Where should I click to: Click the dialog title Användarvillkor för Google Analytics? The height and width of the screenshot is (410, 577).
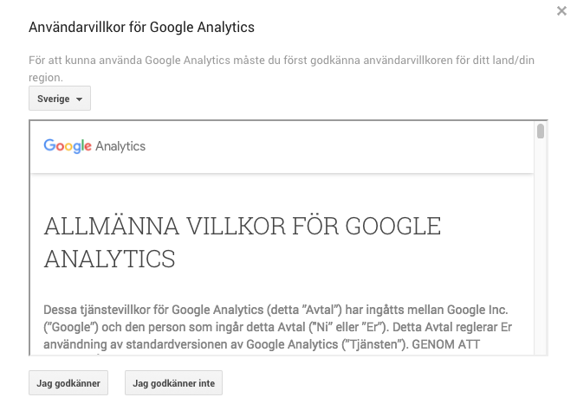click(x=142, y=28)
